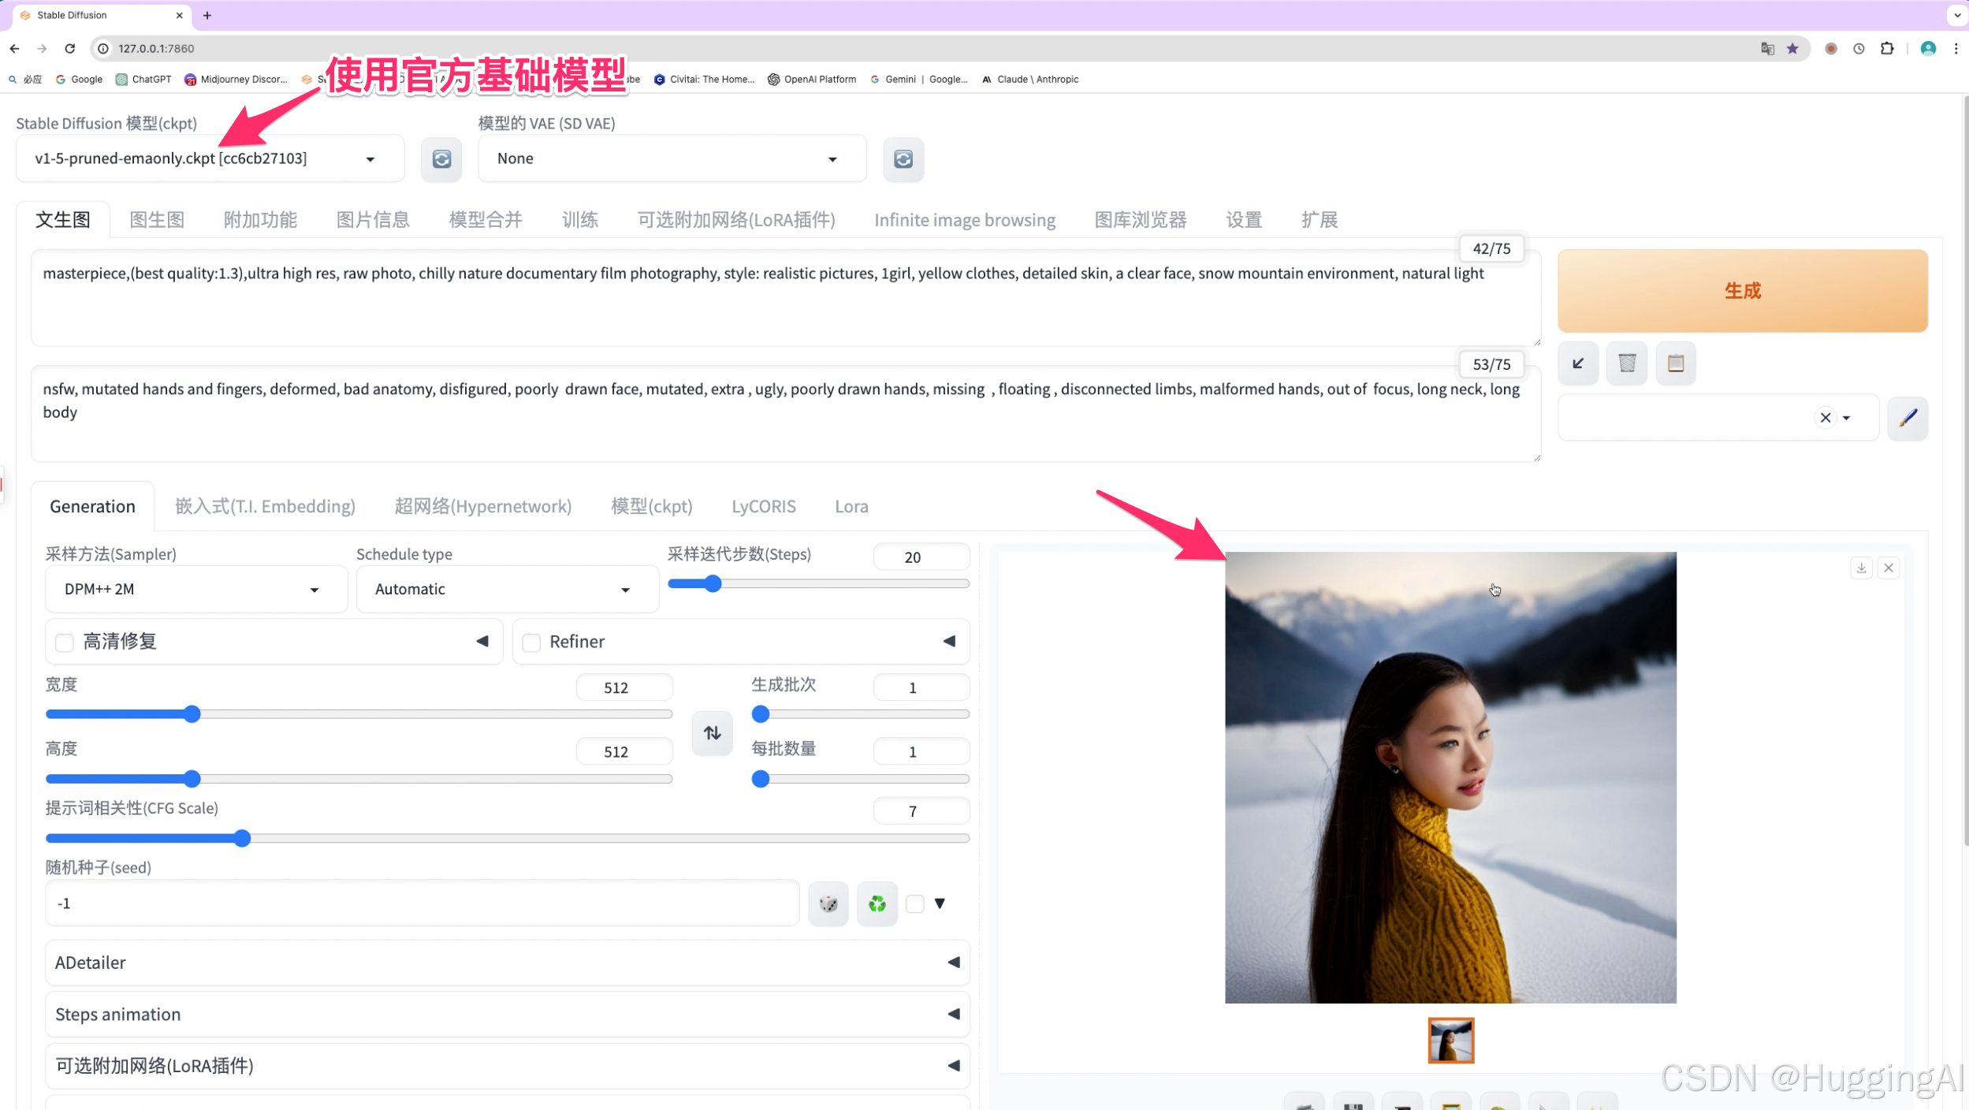This screenshot has height=1110, width=1969.
Task: Click the ADetailer expand arrow icon
Action: pyautogui.click(x=955, y=961)
